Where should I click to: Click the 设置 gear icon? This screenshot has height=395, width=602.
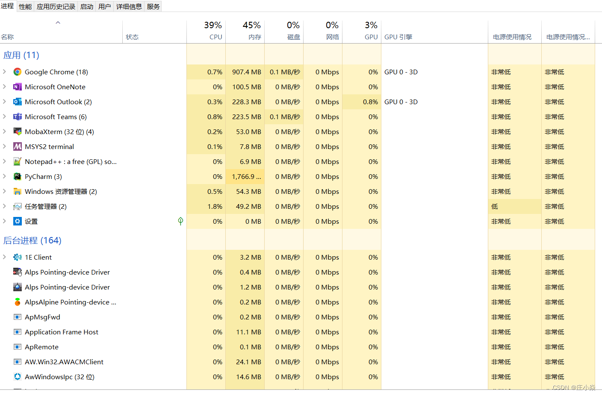coord(17,221)
